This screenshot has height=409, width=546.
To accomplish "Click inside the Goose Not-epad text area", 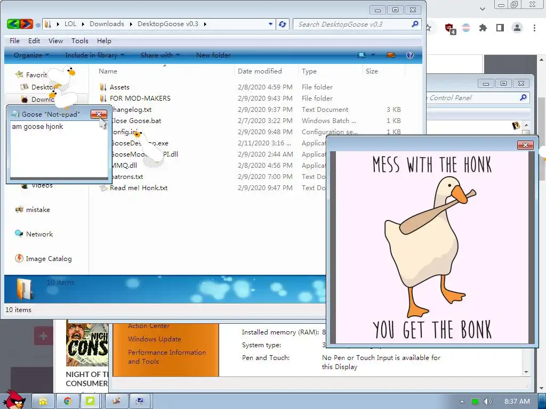I will coord(59,149).
